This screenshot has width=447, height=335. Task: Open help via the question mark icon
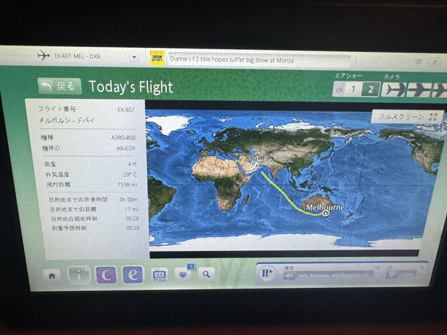(433, 63)
